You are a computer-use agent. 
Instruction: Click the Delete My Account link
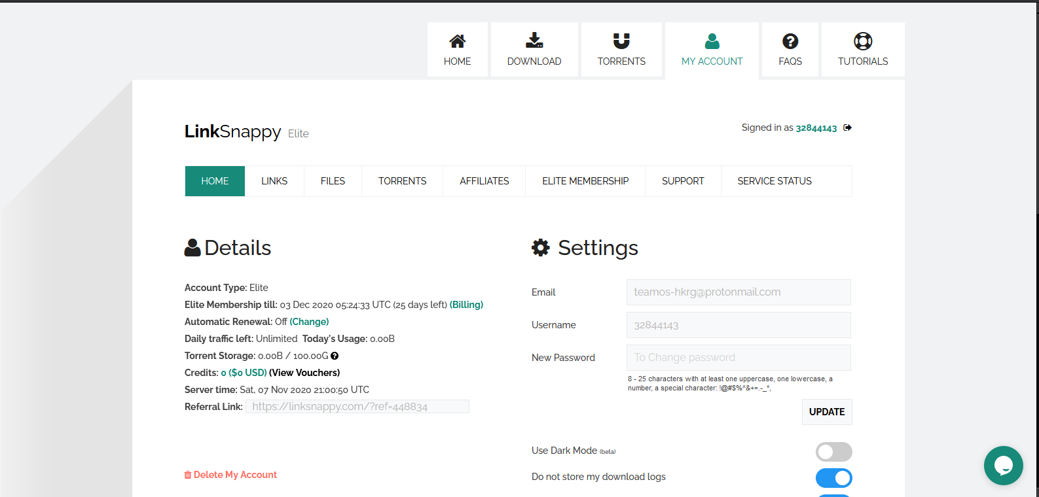coord(235,475)
